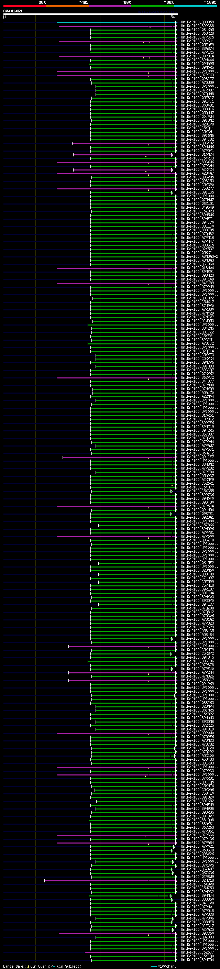
Task: Select the UniRef100_A5AR37 label
Action: [x=197, y=476]
